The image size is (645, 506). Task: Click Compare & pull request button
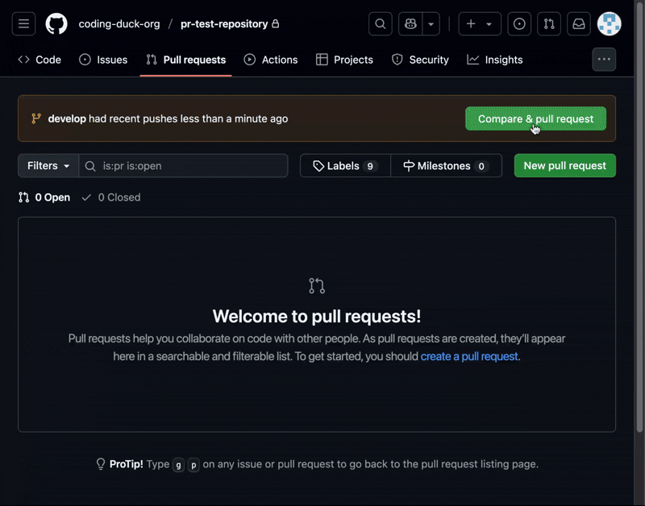click(x=535, y=118)
